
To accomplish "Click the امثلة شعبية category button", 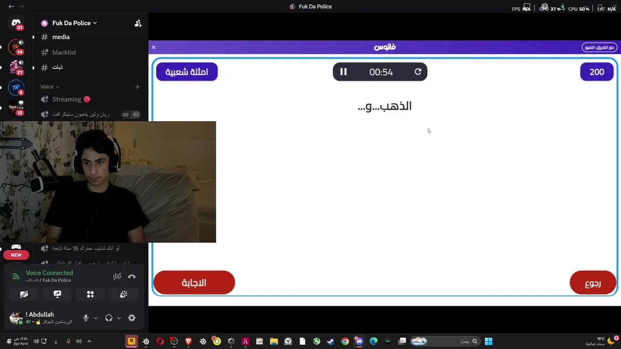I will coord(187,72).
